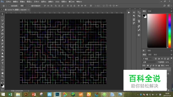This screenshot has height=97, width=173.
Task: Open the Edit Toolbar three-dots icon
Action: pyautogui.click(x=2, y=80)
